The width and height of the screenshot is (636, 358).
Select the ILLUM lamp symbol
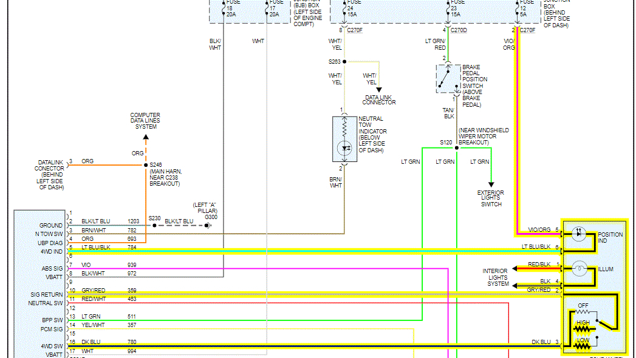click(x=578, y=268)
